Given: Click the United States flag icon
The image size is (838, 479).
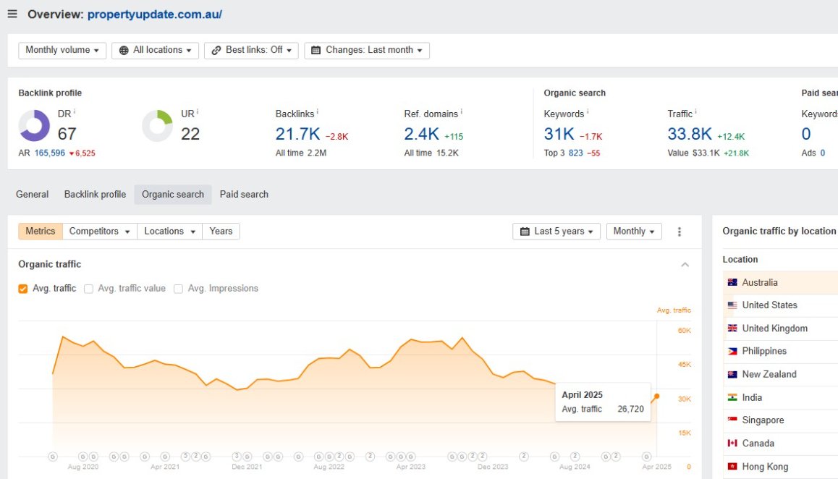Looking at the screenshot, I should point(732,305).
